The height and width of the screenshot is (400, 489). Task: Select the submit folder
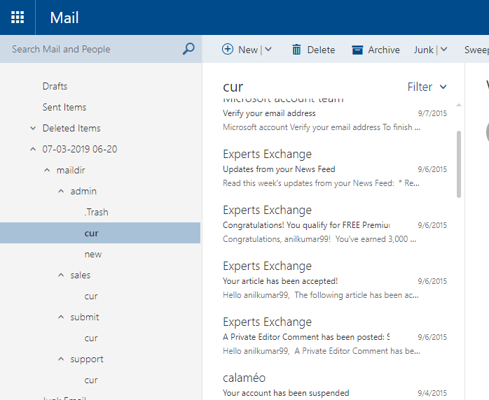tap(85, 317)
